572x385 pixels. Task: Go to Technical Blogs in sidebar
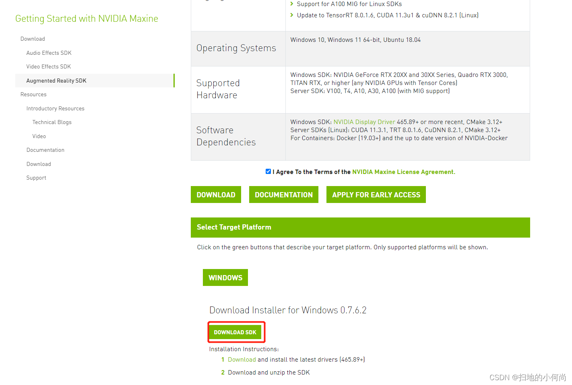coord(52,122)
